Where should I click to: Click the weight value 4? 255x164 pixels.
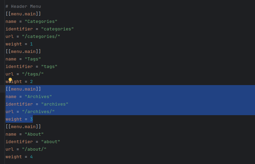[31, 157]
